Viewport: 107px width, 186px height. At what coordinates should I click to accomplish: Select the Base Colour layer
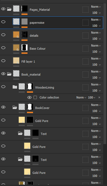click(51, 49)
